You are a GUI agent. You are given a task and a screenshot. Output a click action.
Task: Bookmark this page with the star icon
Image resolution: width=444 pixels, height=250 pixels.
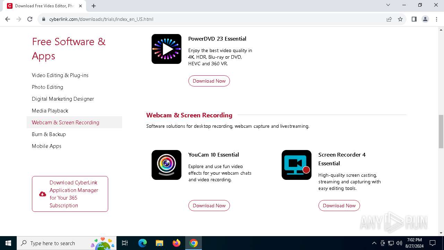point(400,19)
